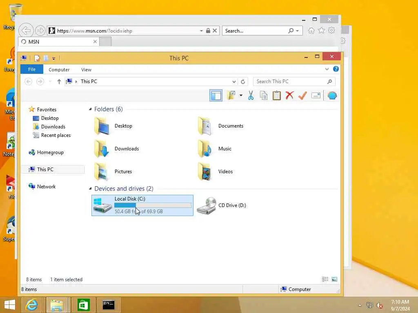Screen dimensions: 418x313
Task: Expand the Internet Explorer address dropdown arrow
Action: tap(201, 31)
